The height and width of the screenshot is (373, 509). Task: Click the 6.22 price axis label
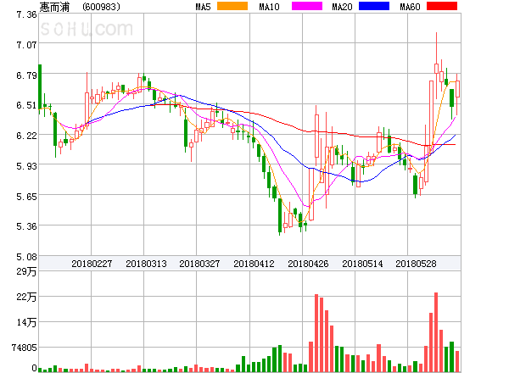26,136
